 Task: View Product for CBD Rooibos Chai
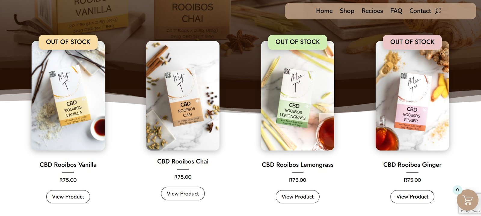[x=183, y=194]
